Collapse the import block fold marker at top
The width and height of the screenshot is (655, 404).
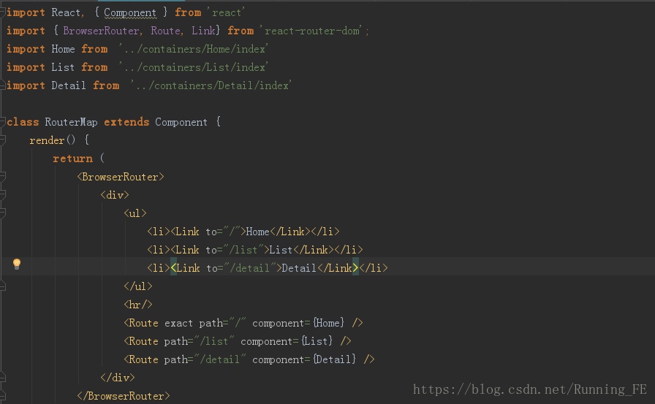(x=2, y=12)
